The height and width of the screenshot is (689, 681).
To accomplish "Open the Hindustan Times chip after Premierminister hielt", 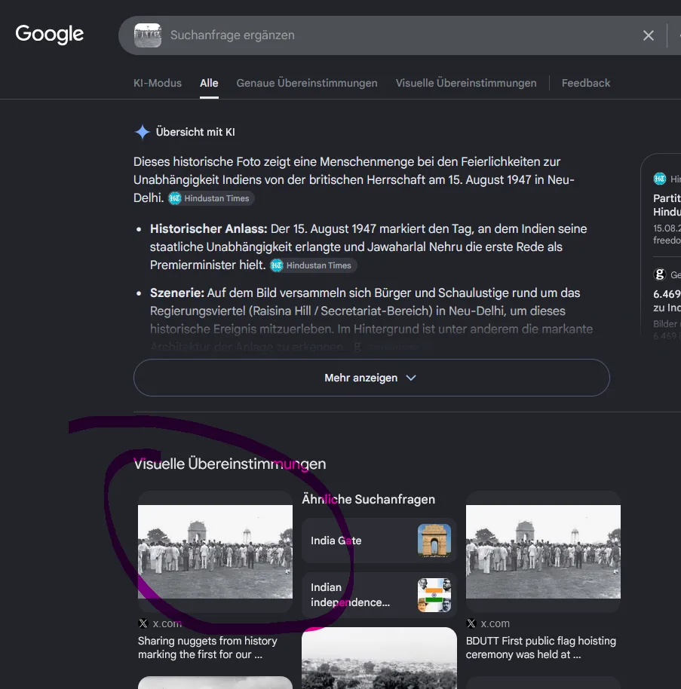I will (x=313, y=265).
